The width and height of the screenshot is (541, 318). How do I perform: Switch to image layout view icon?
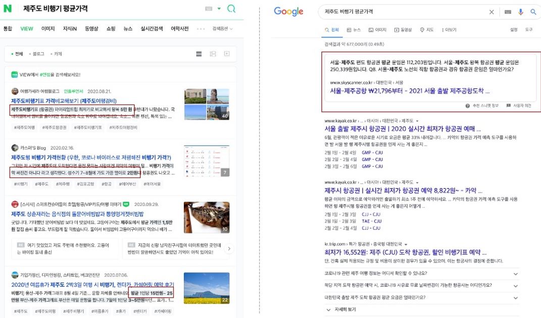[227, 54]
